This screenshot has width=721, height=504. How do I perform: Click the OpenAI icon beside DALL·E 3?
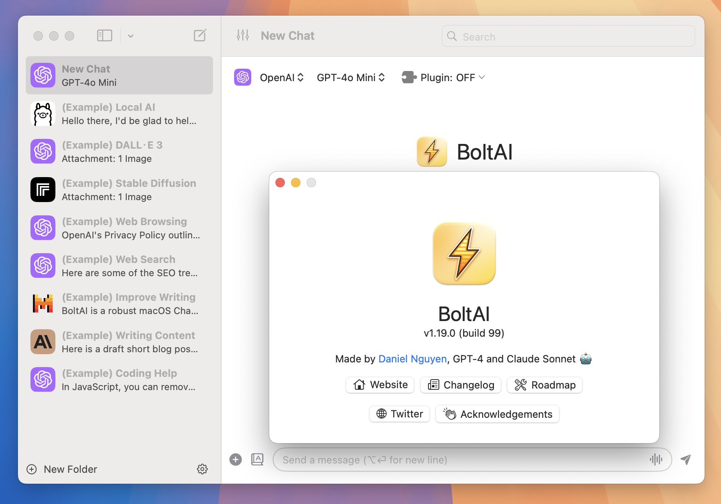(x=43, y=152)
